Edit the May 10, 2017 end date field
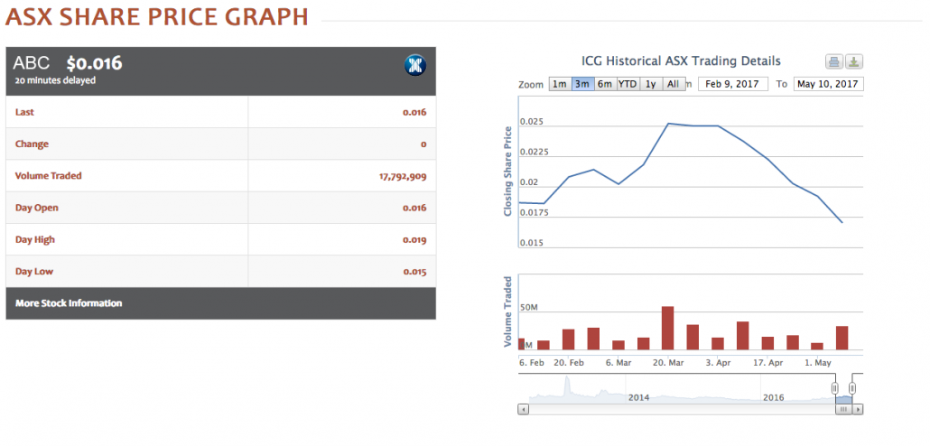The image size is (930, 446). 828,84
